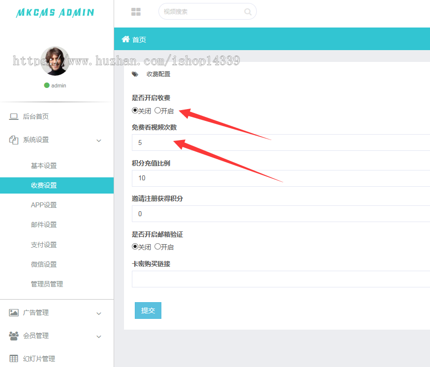The image size is (430, 367).
Task: Focus the 免费看视频次数 input field
Action: point(281,142)
